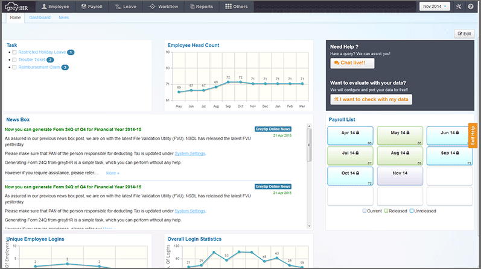Select the Sep 14 payroll tile
The image size is (481, 269).
pos(450,156)
